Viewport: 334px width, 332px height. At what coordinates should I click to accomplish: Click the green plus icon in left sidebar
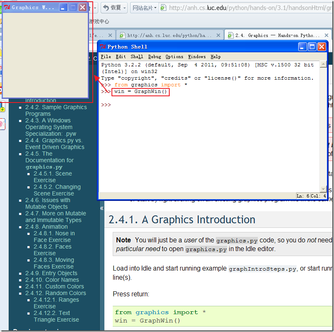[2, 109]
